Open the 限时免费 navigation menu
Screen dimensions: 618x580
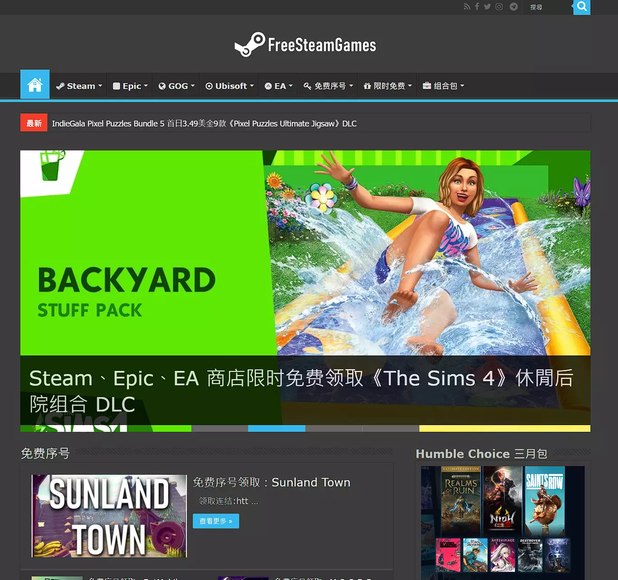(x=388, y=86)
